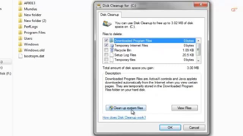The image size is (243, 136).
Task: Confirm with the OK button
Action: pos(170,128)
